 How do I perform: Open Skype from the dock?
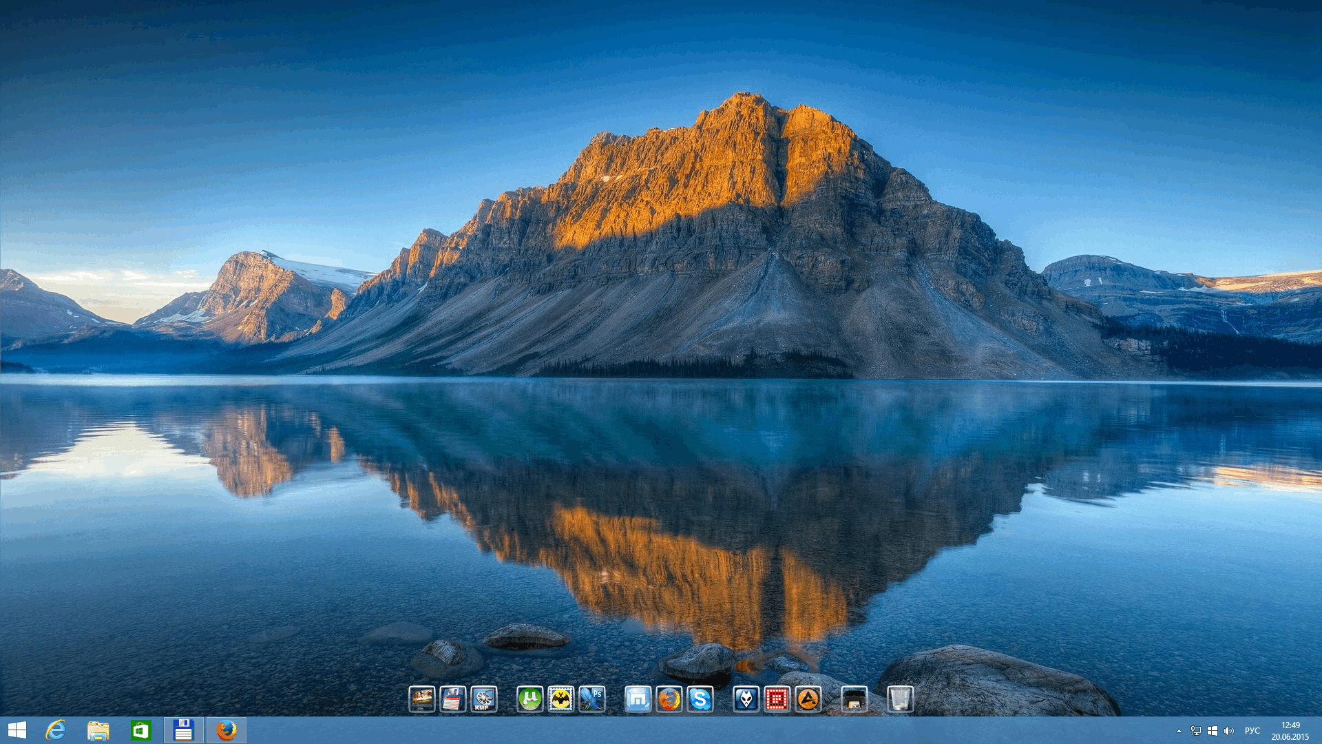coord(700,699)
